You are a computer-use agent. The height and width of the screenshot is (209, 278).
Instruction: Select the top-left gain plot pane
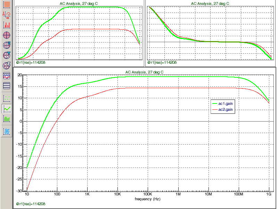pos(79,33)
